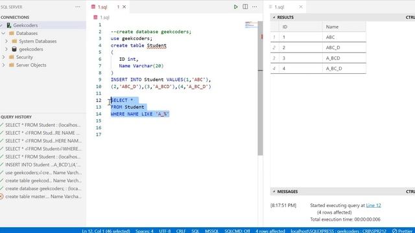415x233 pixels.
Task: Expand the Server Objects folder
Action: tap(3, 65)
